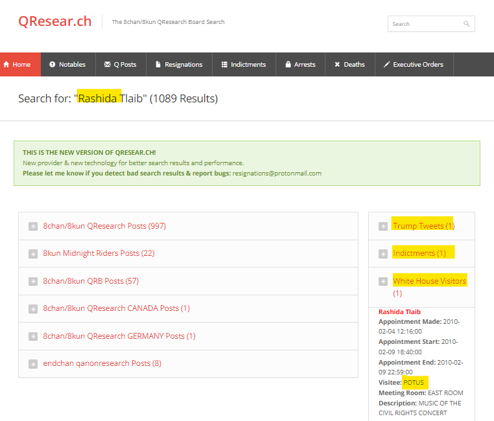Click the Rashida Tlaib visitor name
Viewport: 494px width, 421px height.
[399, 312]
